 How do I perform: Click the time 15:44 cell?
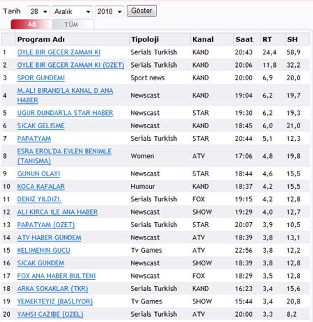click(x=244, y=302)
